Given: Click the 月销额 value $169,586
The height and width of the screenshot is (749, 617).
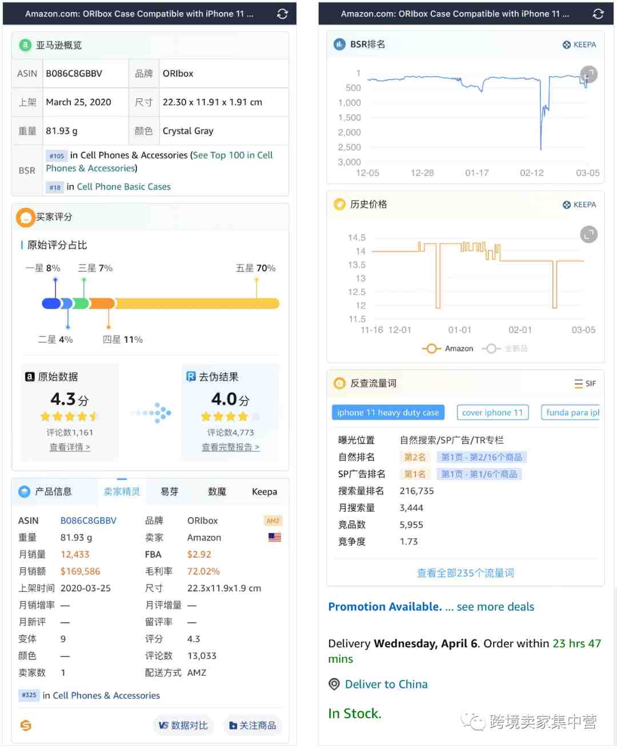Looking at the screenshot, I should (x=81, y=571).
